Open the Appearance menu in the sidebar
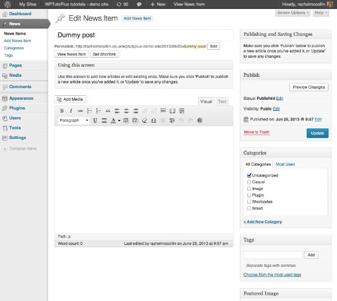 [x=21, y=98]
